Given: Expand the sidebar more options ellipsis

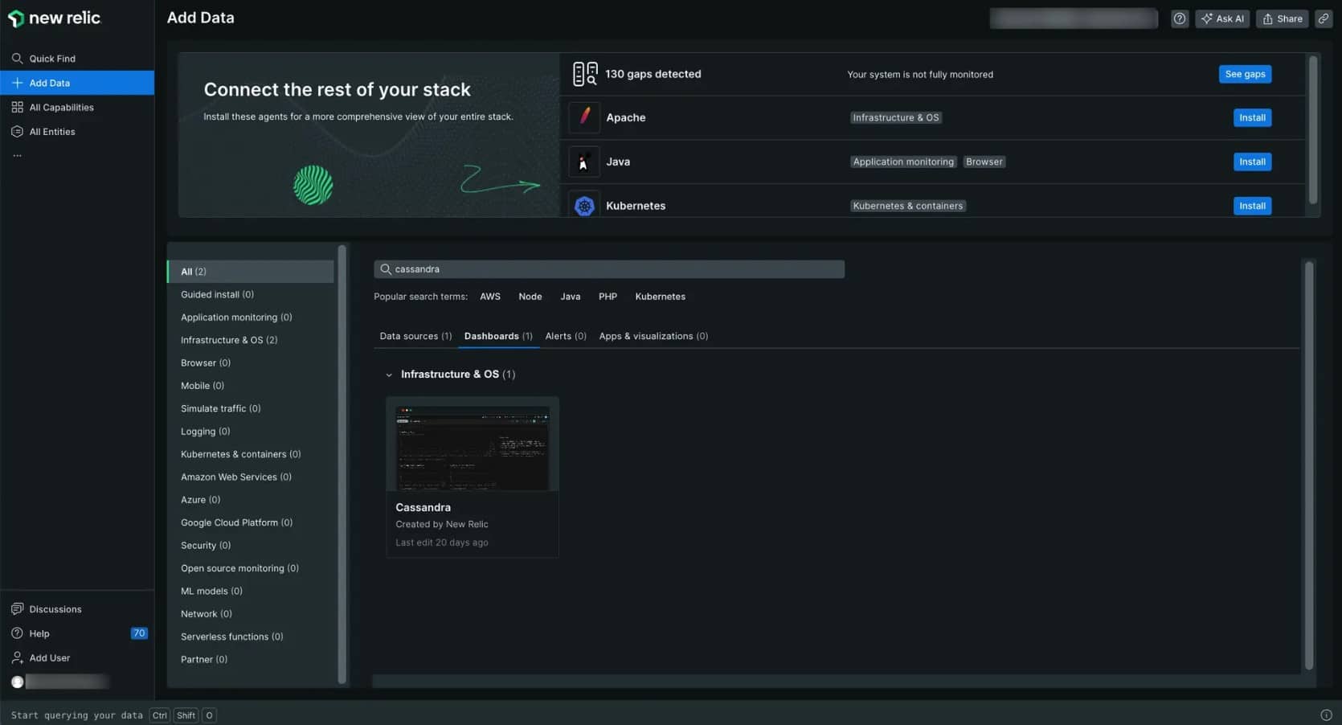Looking at the screenshot, I should (17, 155).
